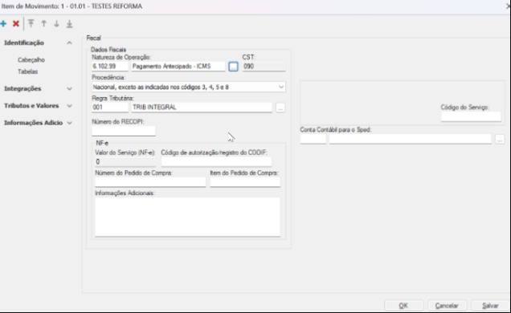Click the Fiscal group label
This screenshot has width=511, height=313.
coord(93,38)
